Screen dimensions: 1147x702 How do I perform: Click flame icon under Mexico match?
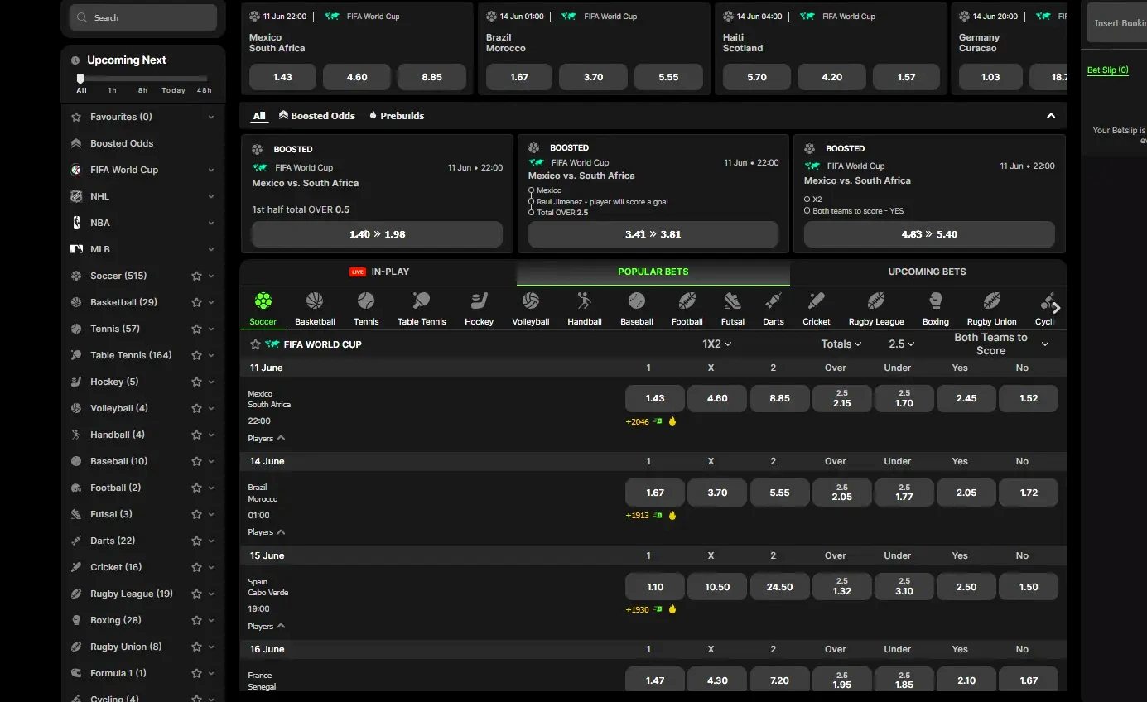click(x=672, y=421)
